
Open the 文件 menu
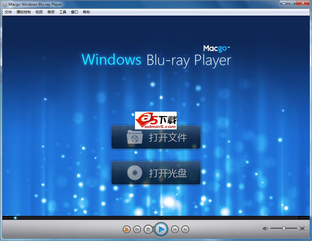8,12
